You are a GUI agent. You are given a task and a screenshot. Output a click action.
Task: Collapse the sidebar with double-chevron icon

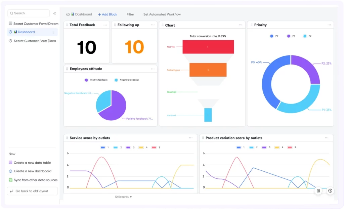point(55,13)
